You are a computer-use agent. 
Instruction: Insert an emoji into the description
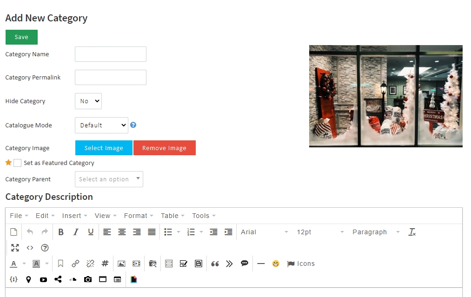[x=276, y=264]
